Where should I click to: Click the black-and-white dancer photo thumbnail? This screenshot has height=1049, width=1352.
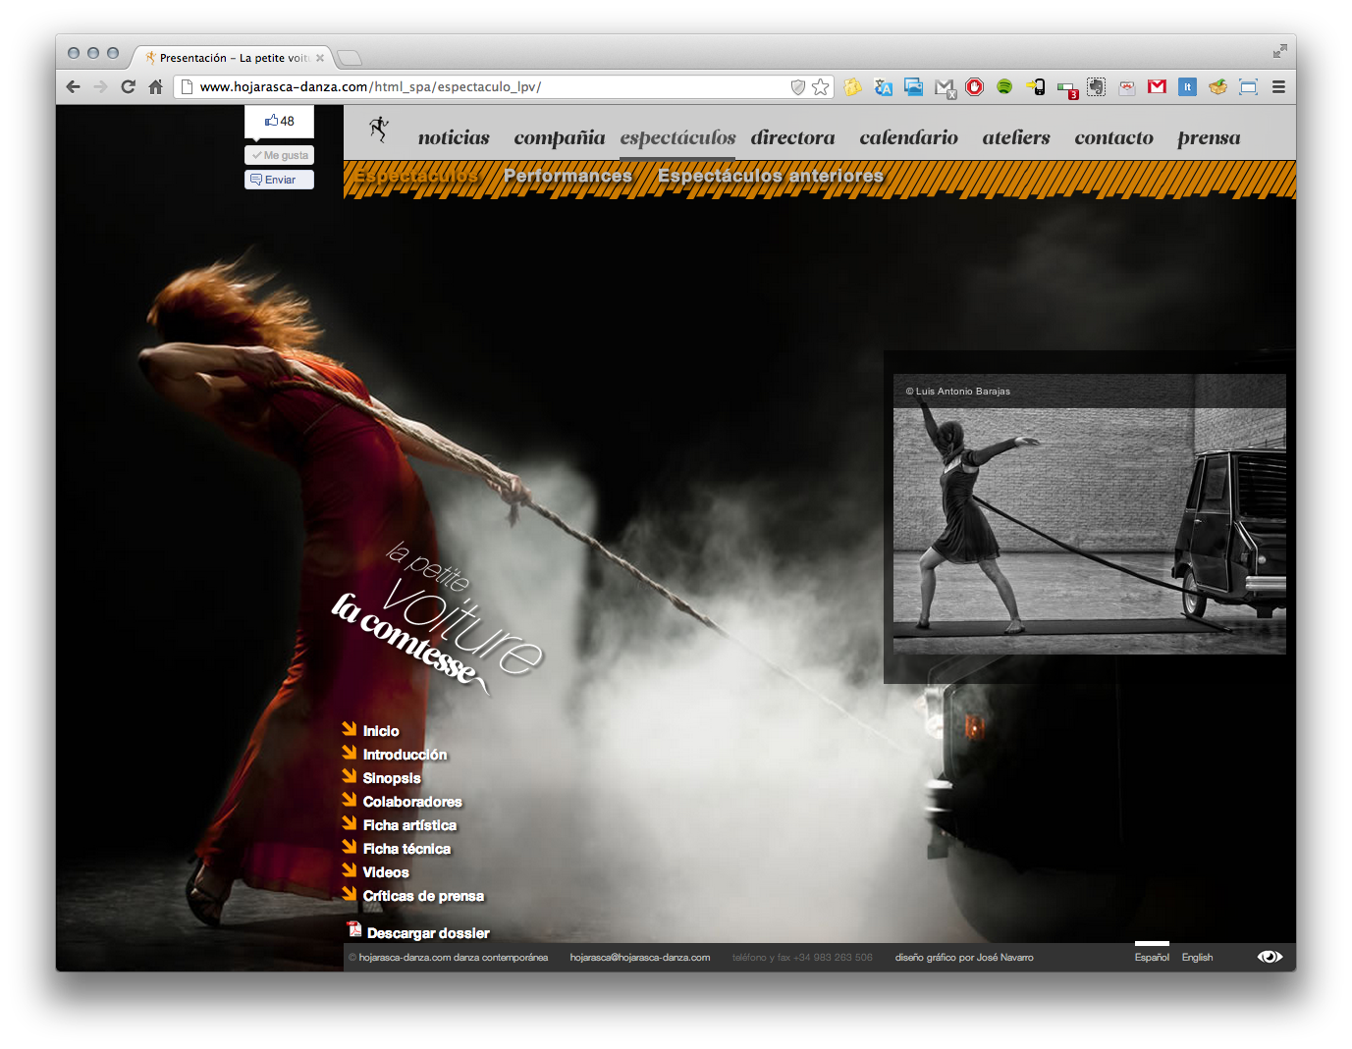click(1089, 530)
